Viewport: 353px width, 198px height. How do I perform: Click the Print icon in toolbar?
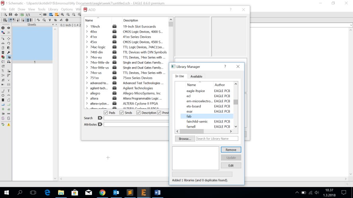[16, 15]
